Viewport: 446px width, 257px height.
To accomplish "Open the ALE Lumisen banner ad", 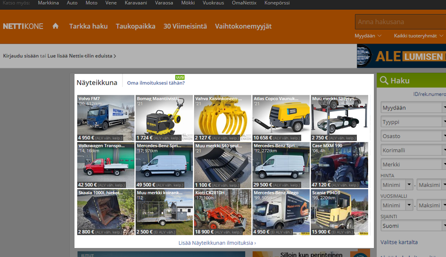I will click(x=401, y=56).
